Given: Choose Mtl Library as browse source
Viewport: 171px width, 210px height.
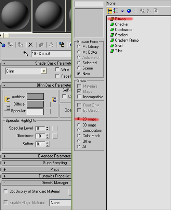Looking at the screenshot, I should pos(79,46).
